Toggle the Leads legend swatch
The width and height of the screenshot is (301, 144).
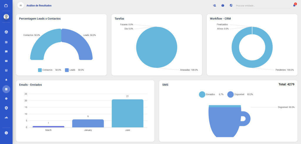point(67,70)
